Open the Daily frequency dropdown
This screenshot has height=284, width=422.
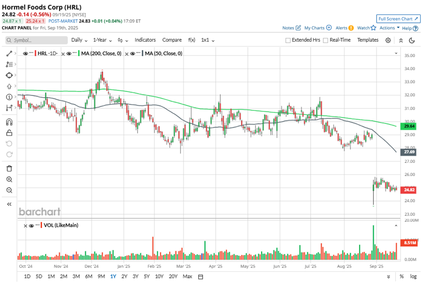[x=80, y=40]
